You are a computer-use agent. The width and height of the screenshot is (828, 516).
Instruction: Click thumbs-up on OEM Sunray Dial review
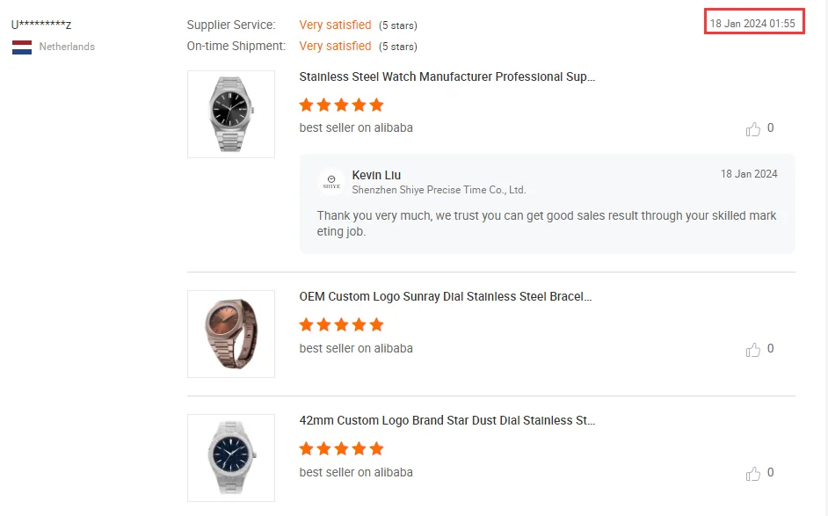tap(753, 350)
